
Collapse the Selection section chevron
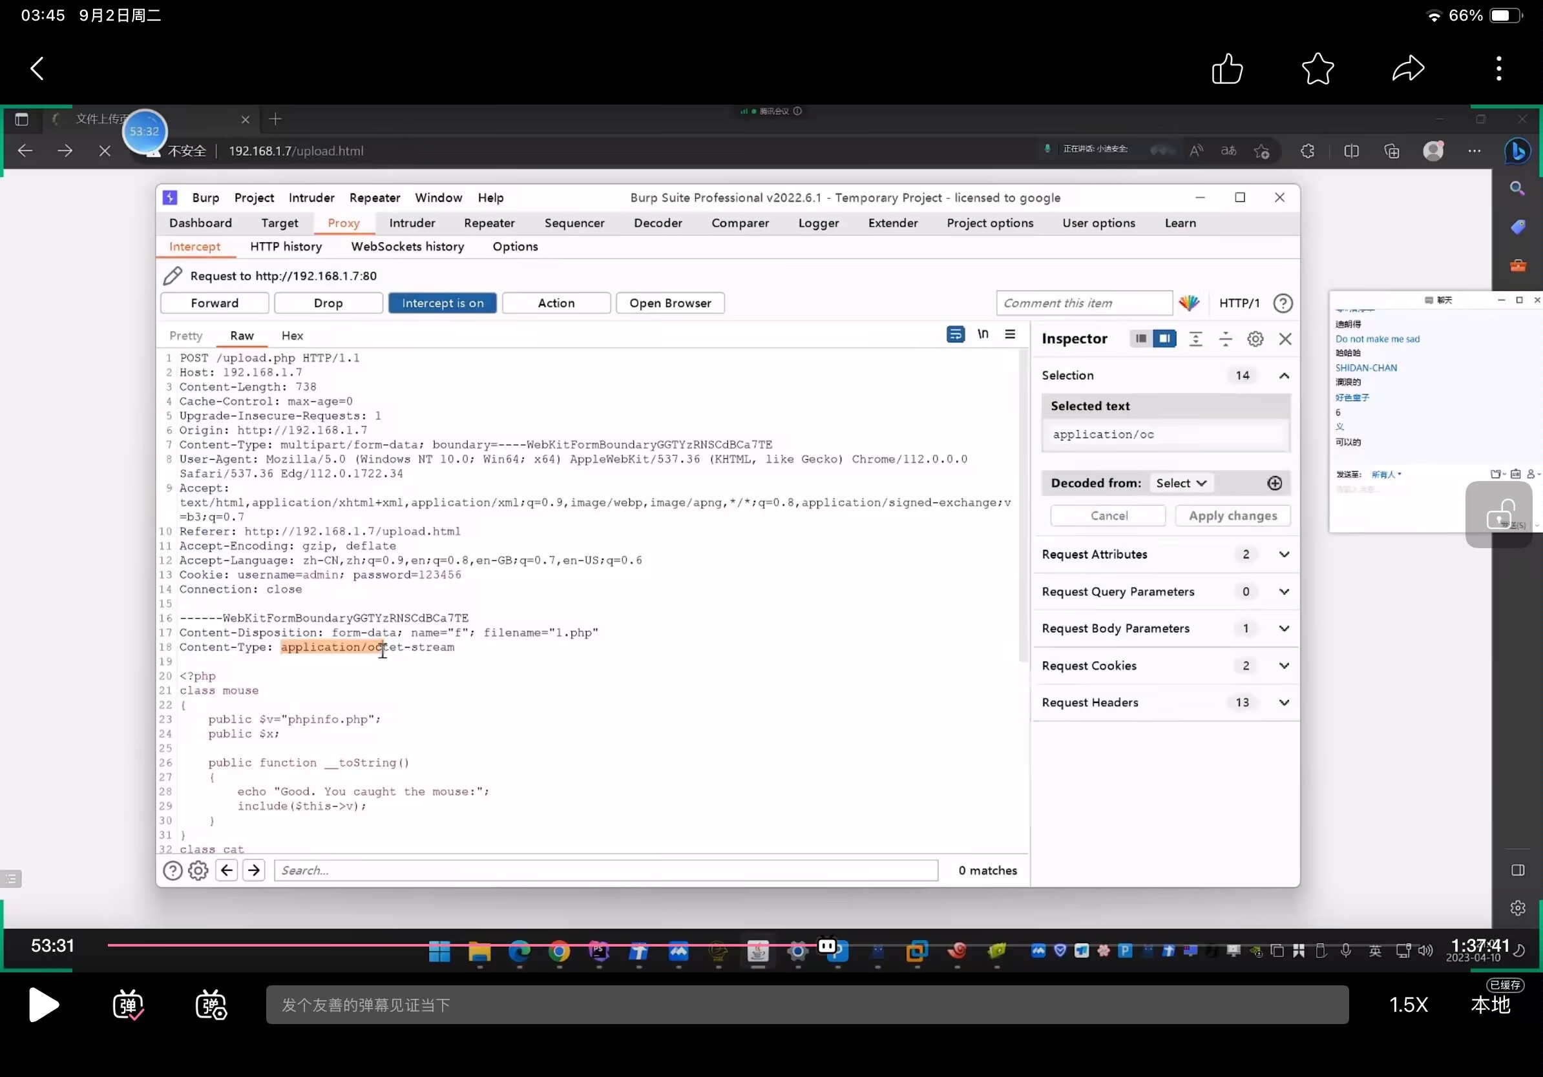pyautogui.click(x=1284, y=375)
